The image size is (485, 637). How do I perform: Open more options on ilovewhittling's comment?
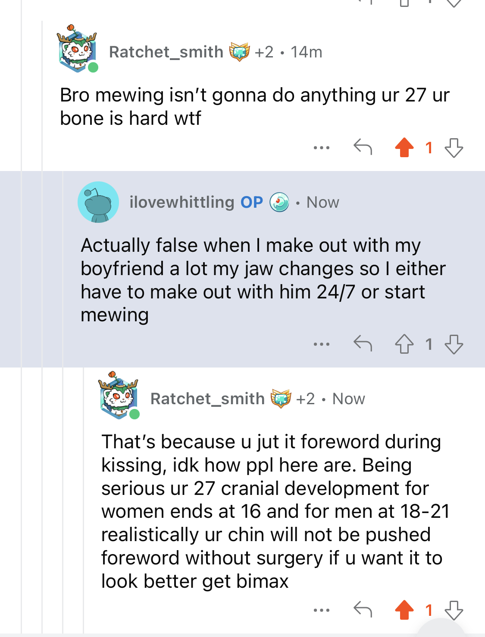point(322,344)
